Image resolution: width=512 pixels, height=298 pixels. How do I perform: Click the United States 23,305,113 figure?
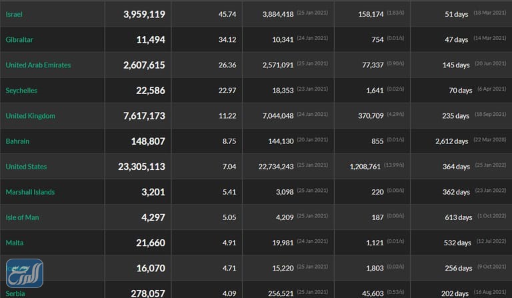141,167
